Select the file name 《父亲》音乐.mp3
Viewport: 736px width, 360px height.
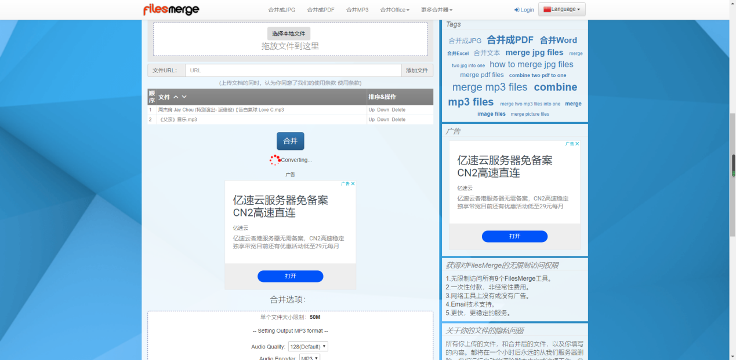coord(178,120)
